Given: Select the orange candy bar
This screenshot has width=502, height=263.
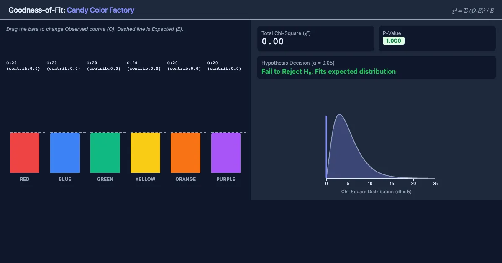Looking at the screenshot, I should click(185, 153).
